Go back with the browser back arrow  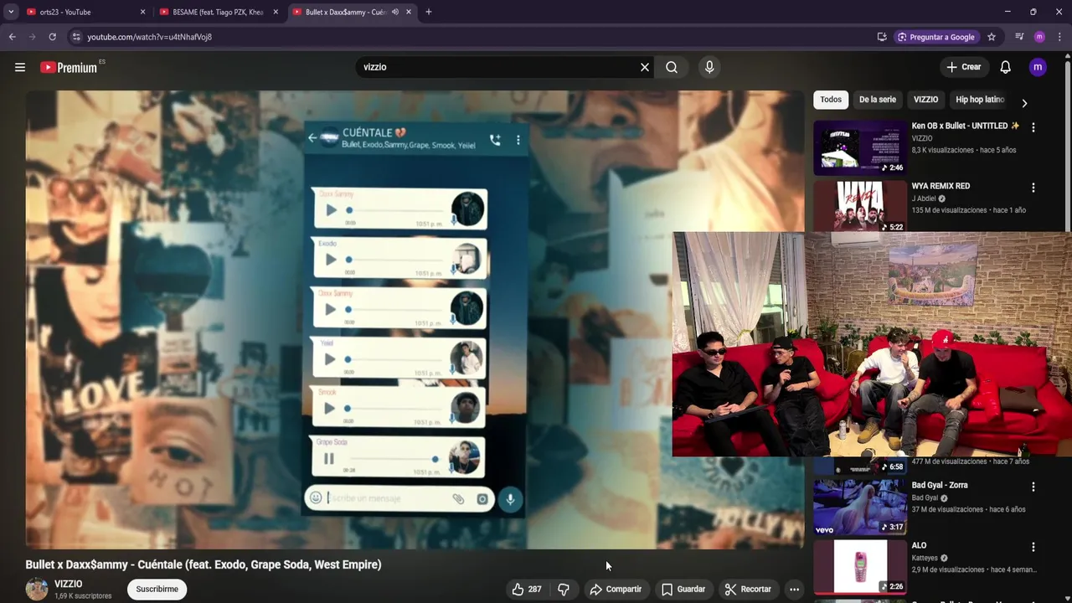click(12, 37)
